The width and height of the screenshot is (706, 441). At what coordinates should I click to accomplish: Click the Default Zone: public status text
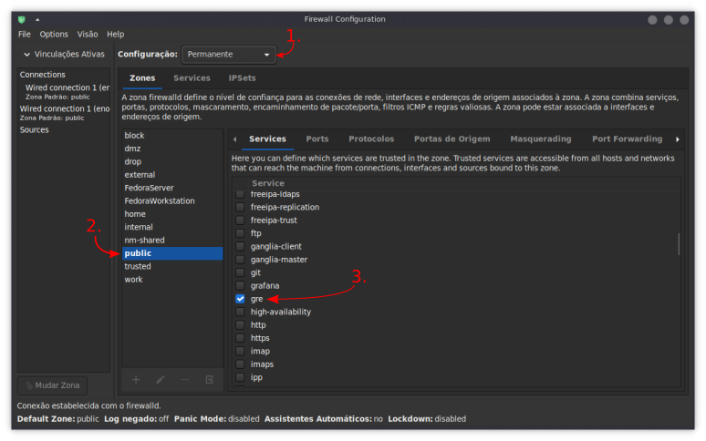[x=57, y=419]
